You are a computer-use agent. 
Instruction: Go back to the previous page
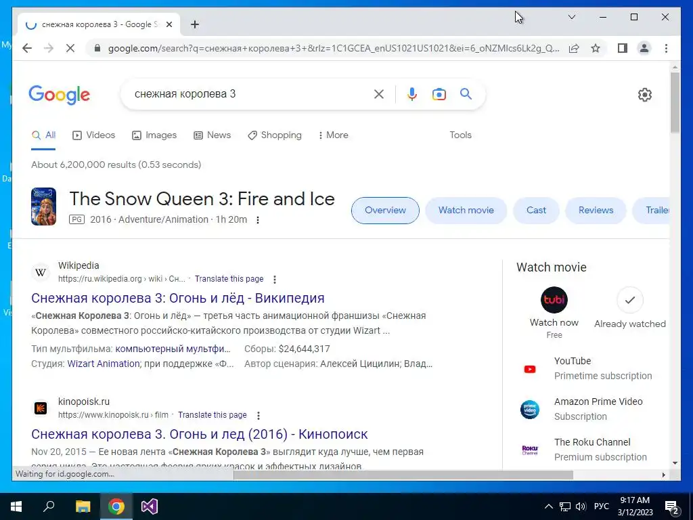[27, 48]
